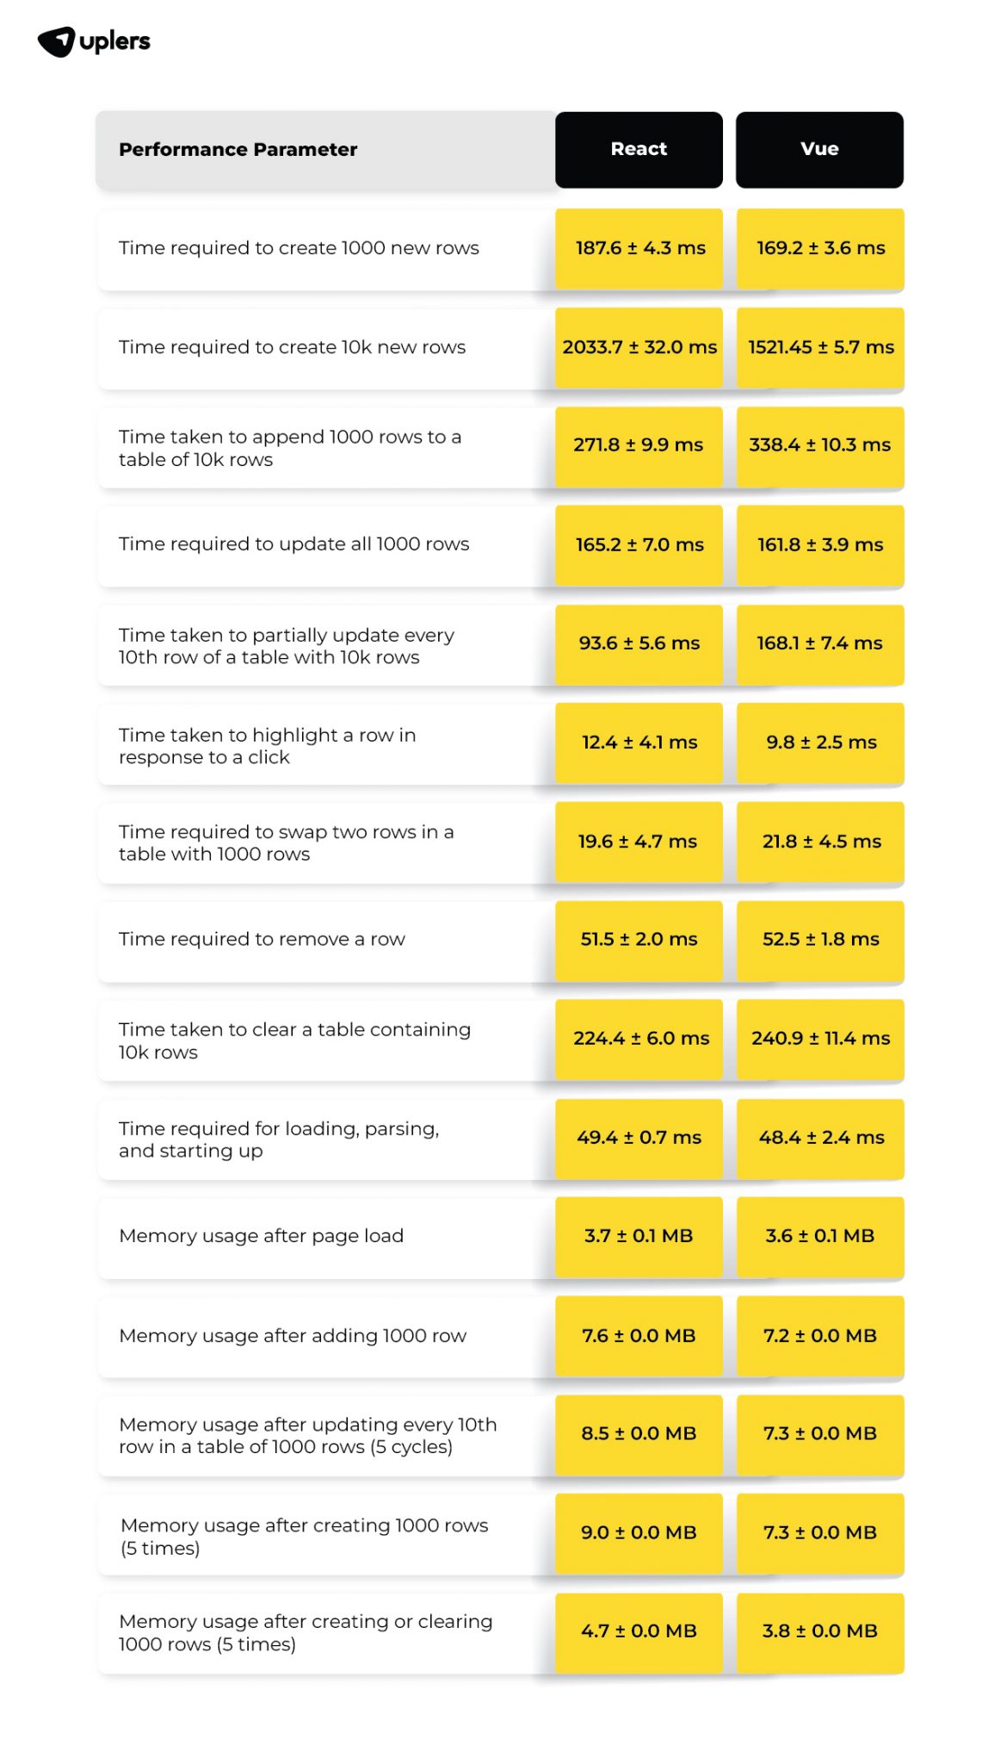Click the Performance Parameter header cell
The height and width of the screenshot is (1764, 1007).
tap(238, 150)
